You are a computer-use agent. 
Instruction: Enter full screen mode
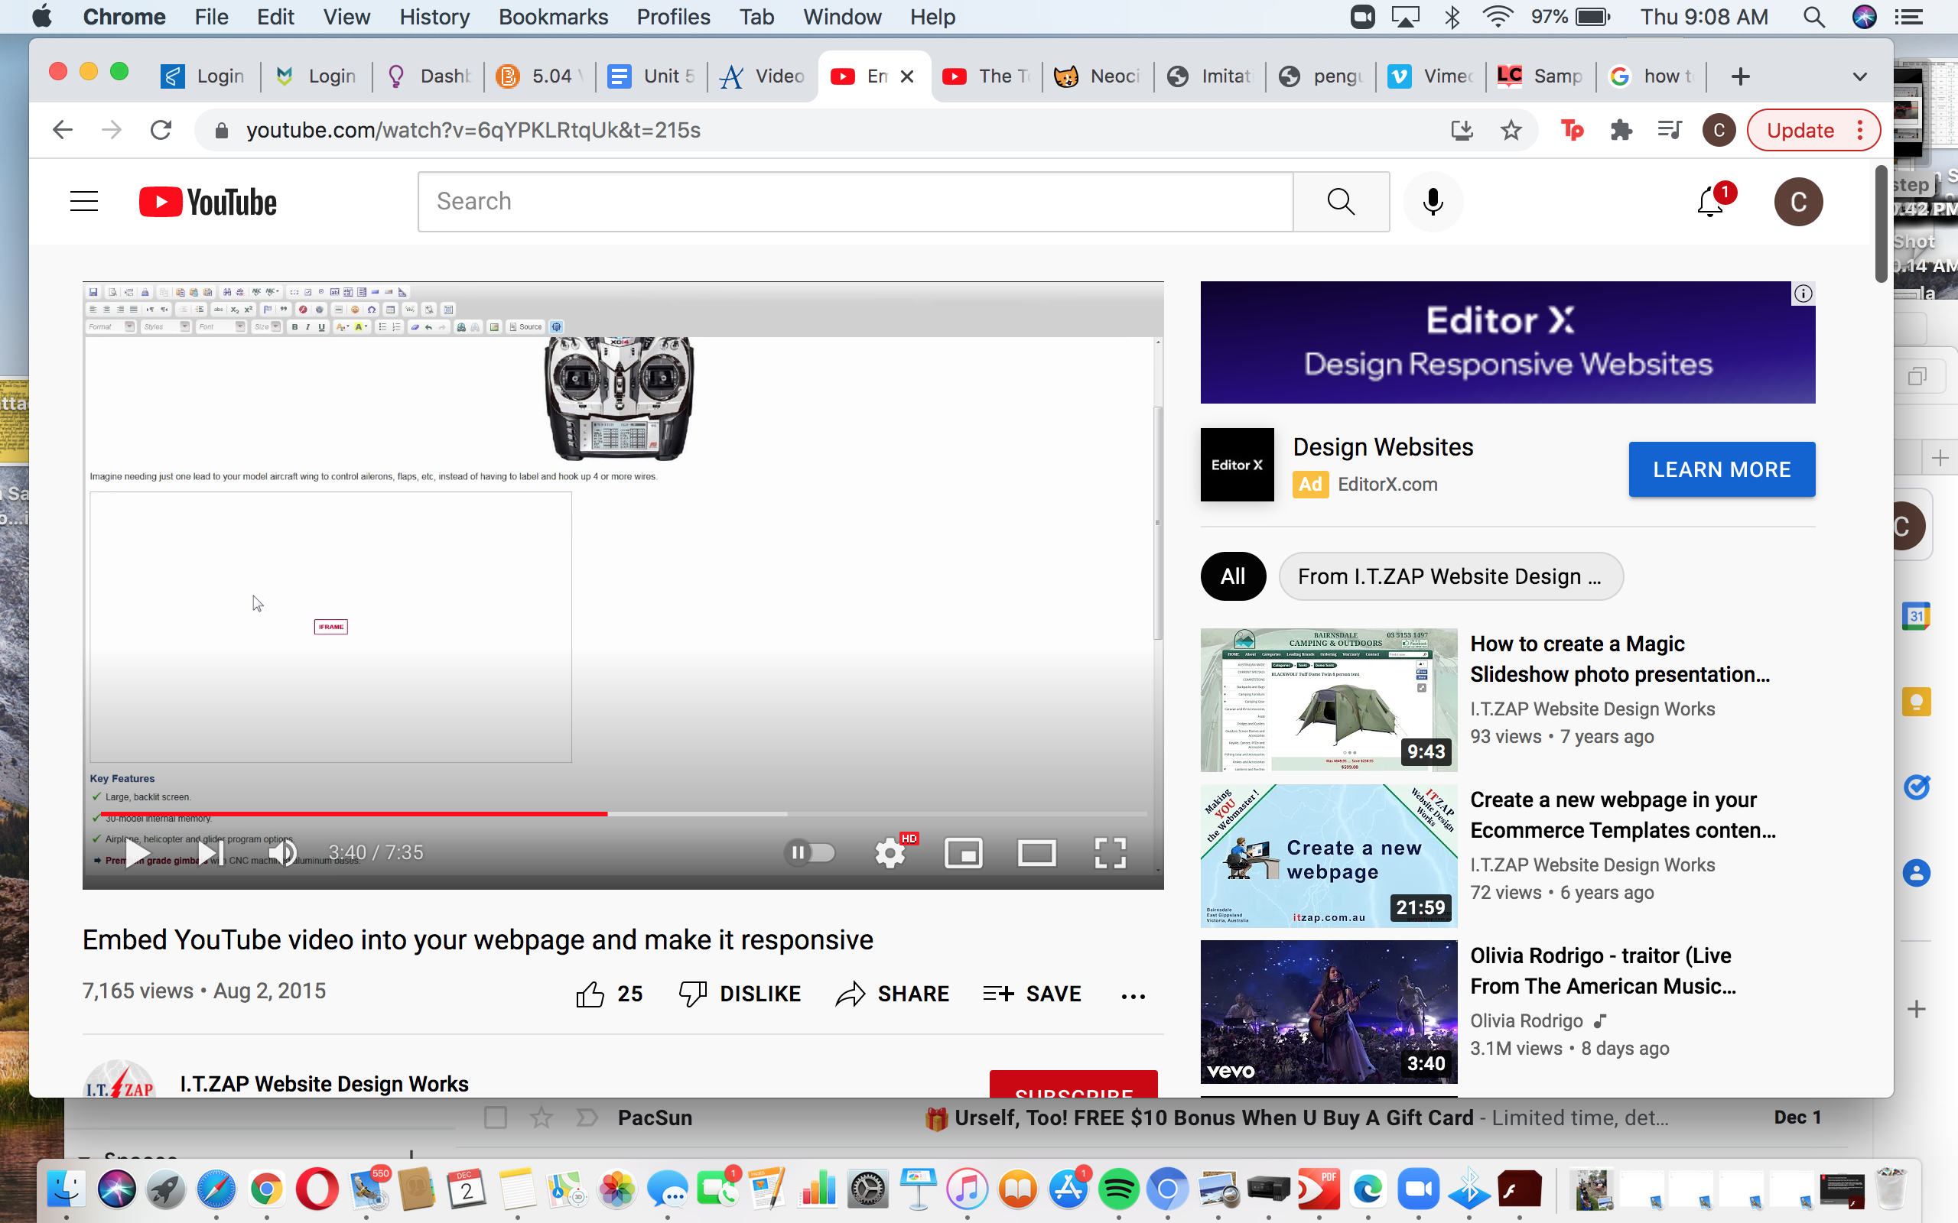click(1110, 852)
